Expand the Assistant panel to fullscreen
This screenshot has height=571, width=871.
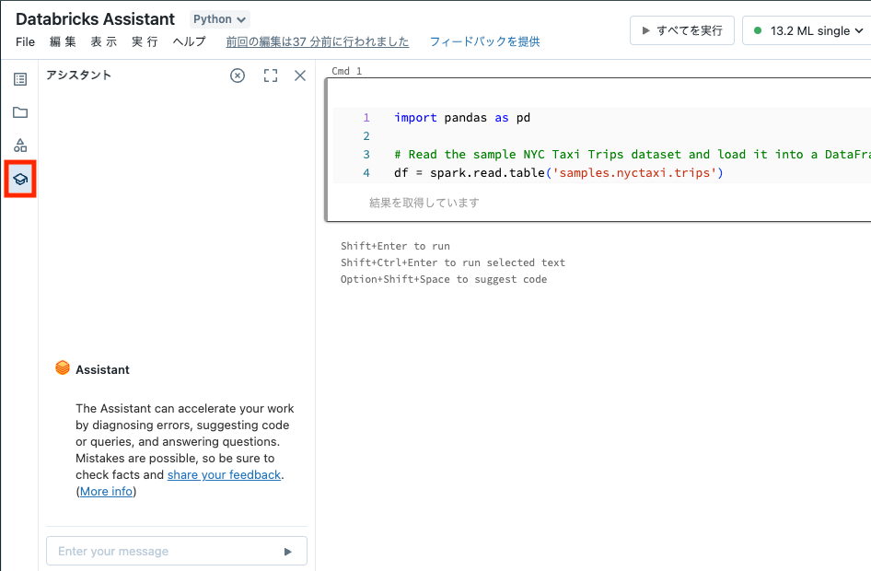coord(270,76)
